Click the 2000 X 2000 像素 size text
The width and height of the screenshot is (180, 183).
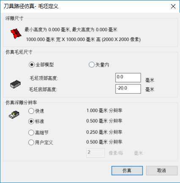pyautogui.click(x=121, y=40)
